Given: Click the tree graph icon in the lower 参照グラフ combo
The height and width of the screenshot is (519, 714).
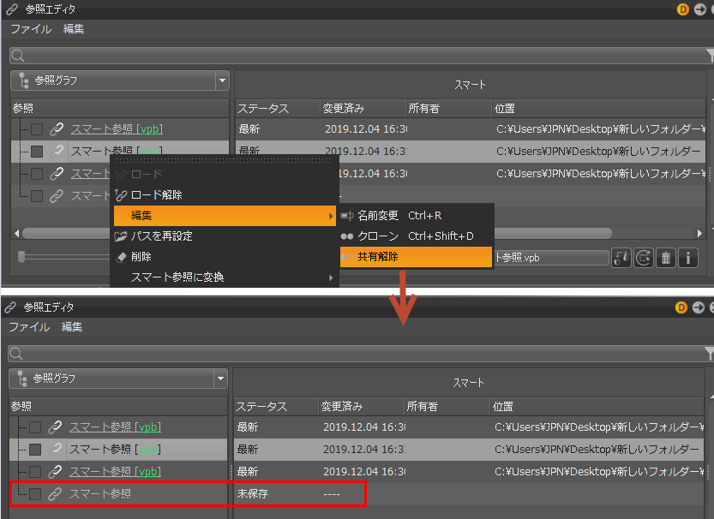Looking at the screenshot, I should (22, 379).
